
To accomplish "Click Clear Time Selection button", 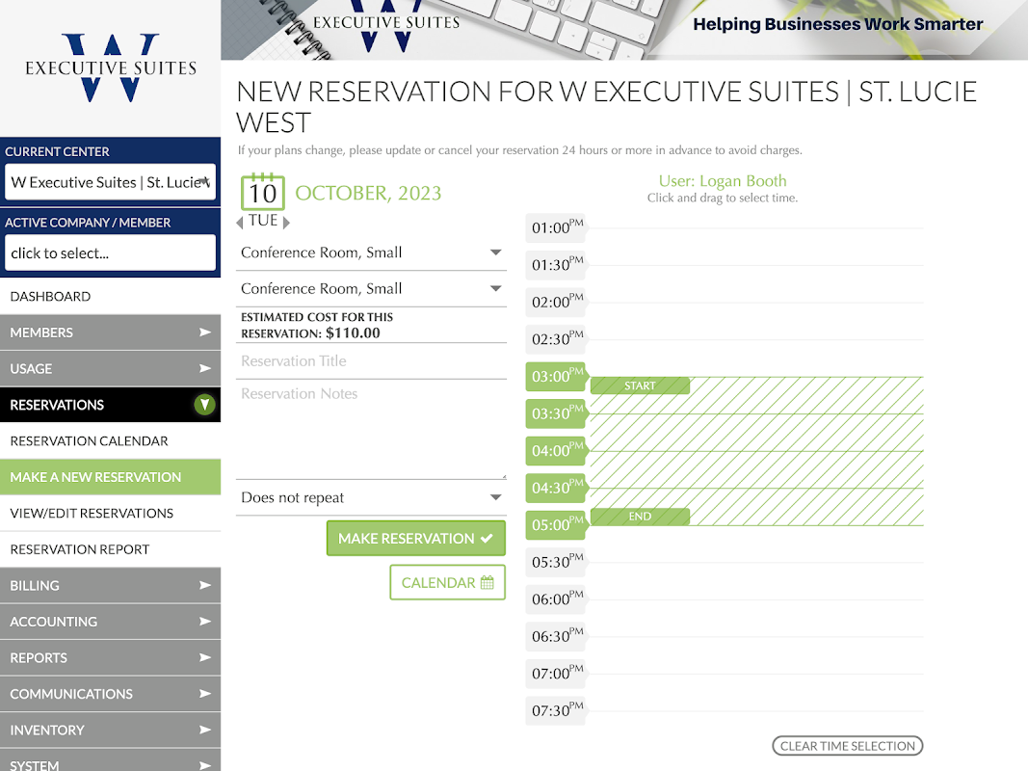I will (x=847, y=745).
